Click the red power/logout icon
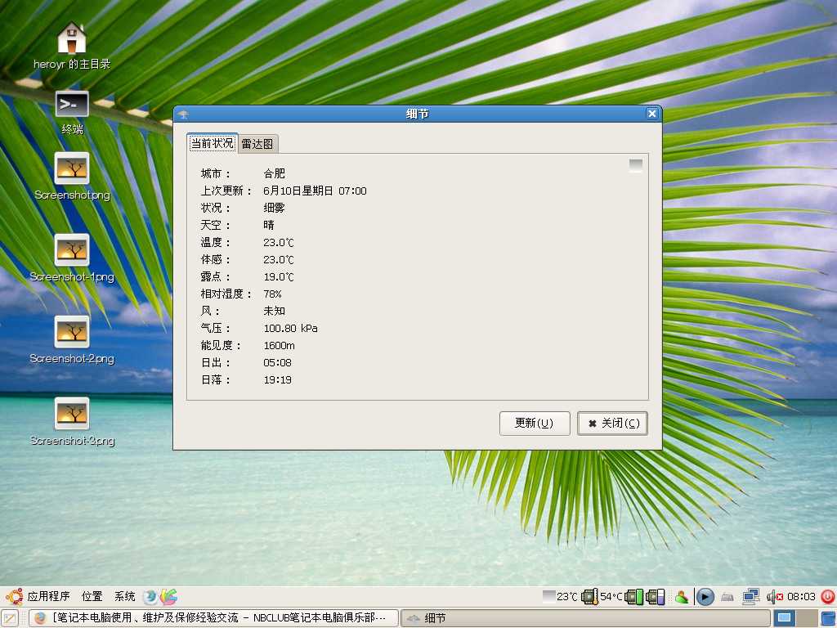Image resolution: width=837 pixels, height=628 pixels. pyautogui.click(x=827, y=597)
